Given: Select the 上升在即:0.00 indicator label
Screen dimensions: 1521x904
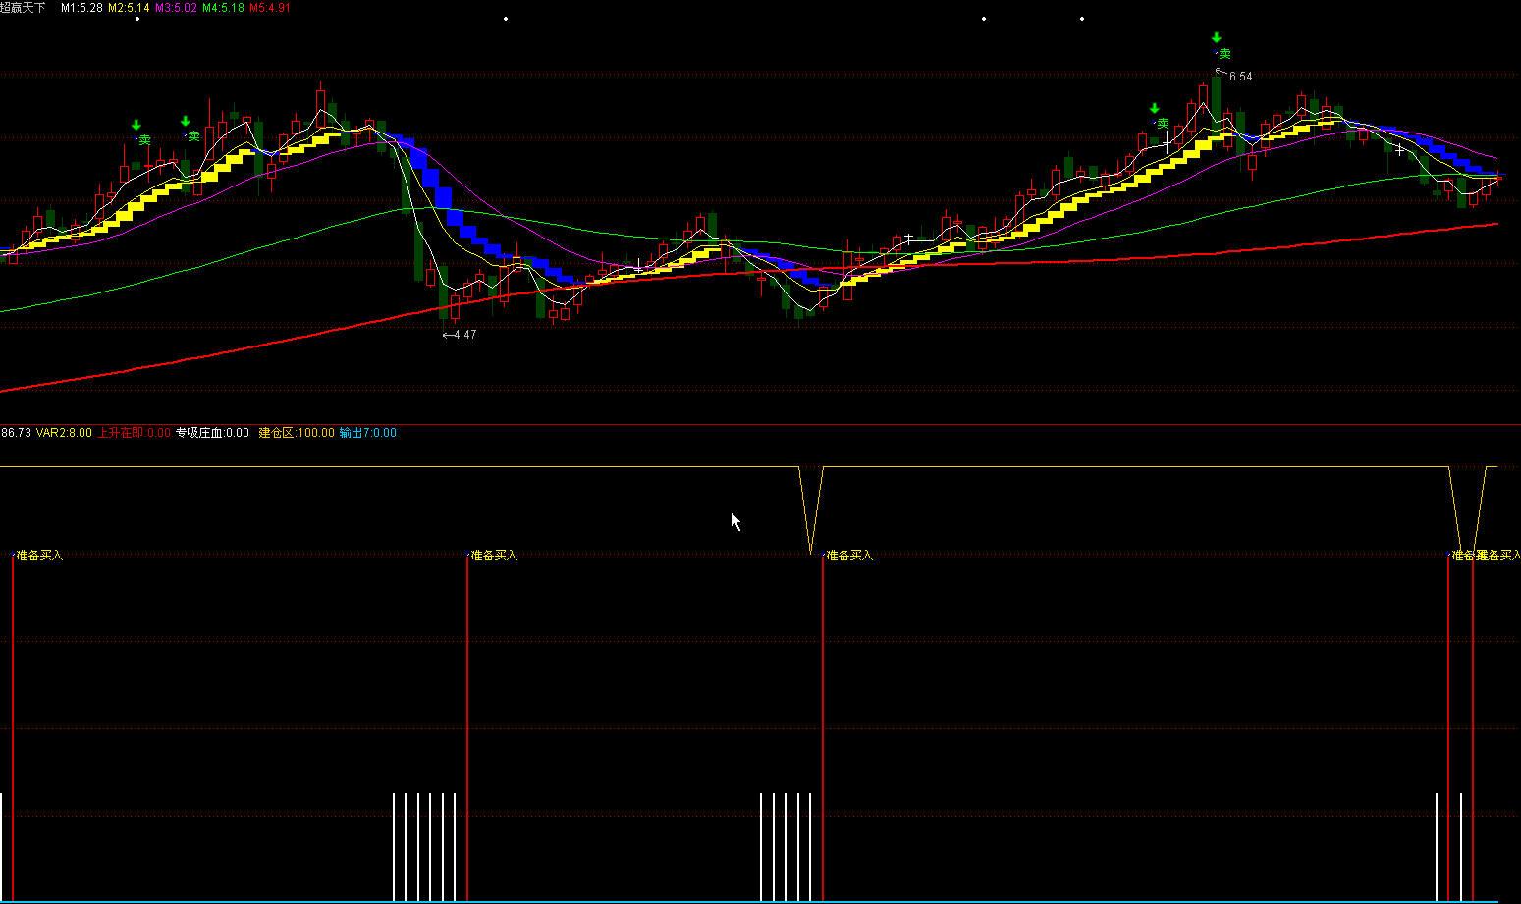Looking at the screenshot, I should tap(134, 433).
